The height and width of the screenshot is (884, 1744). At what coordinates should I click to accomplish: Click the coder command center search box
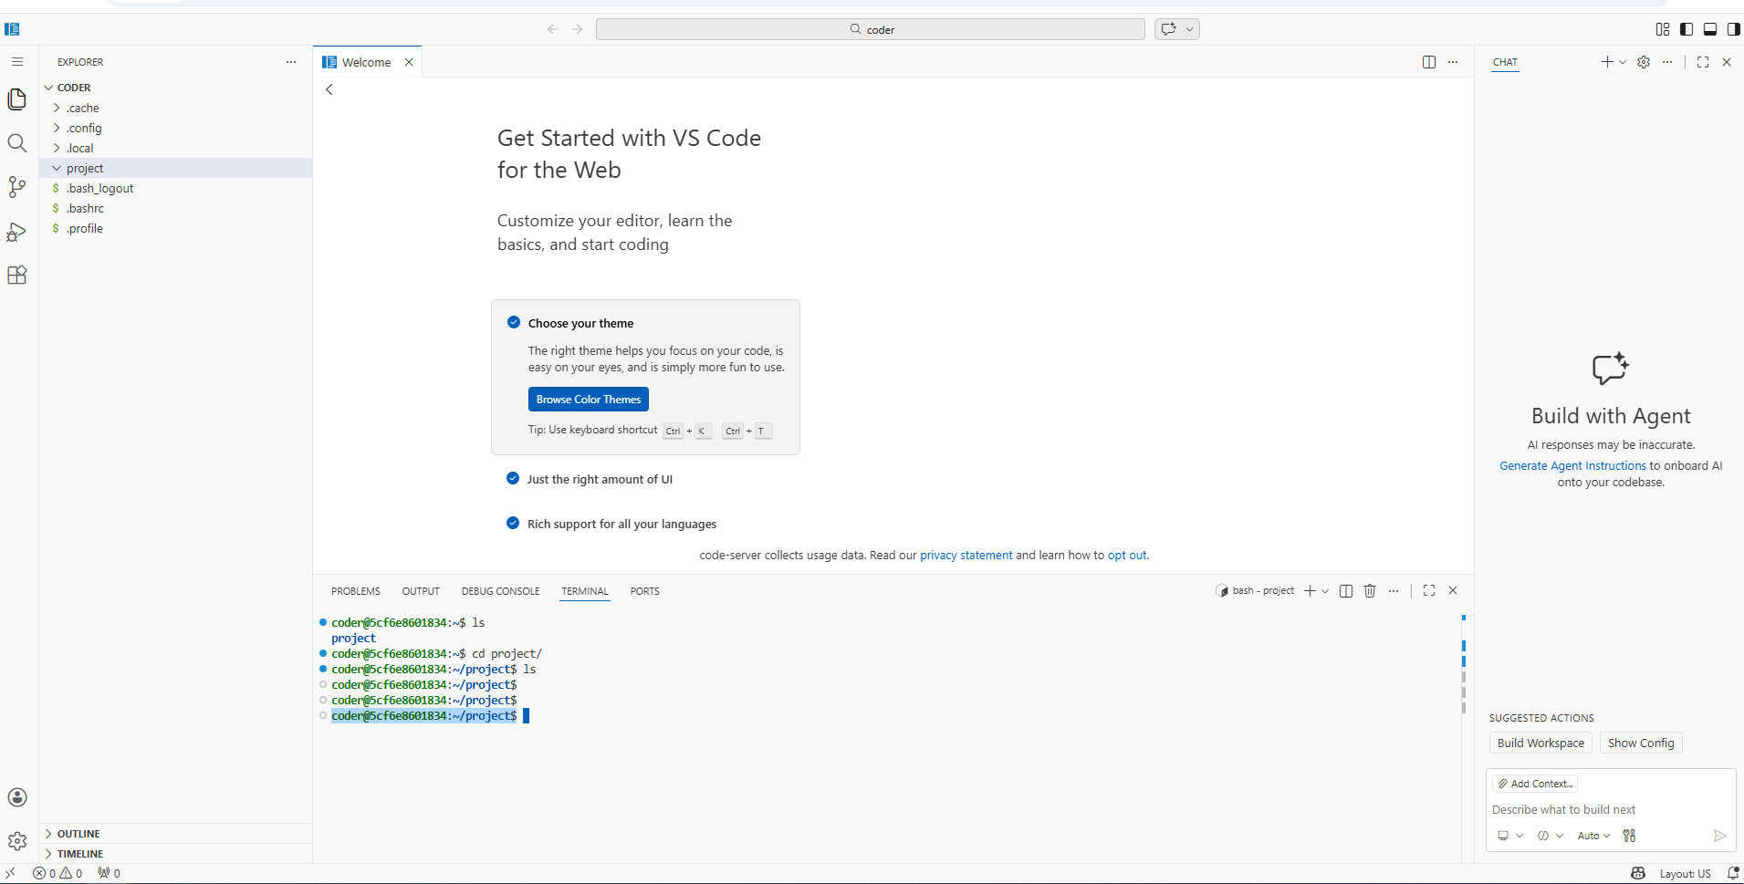(x=871, y=29)
